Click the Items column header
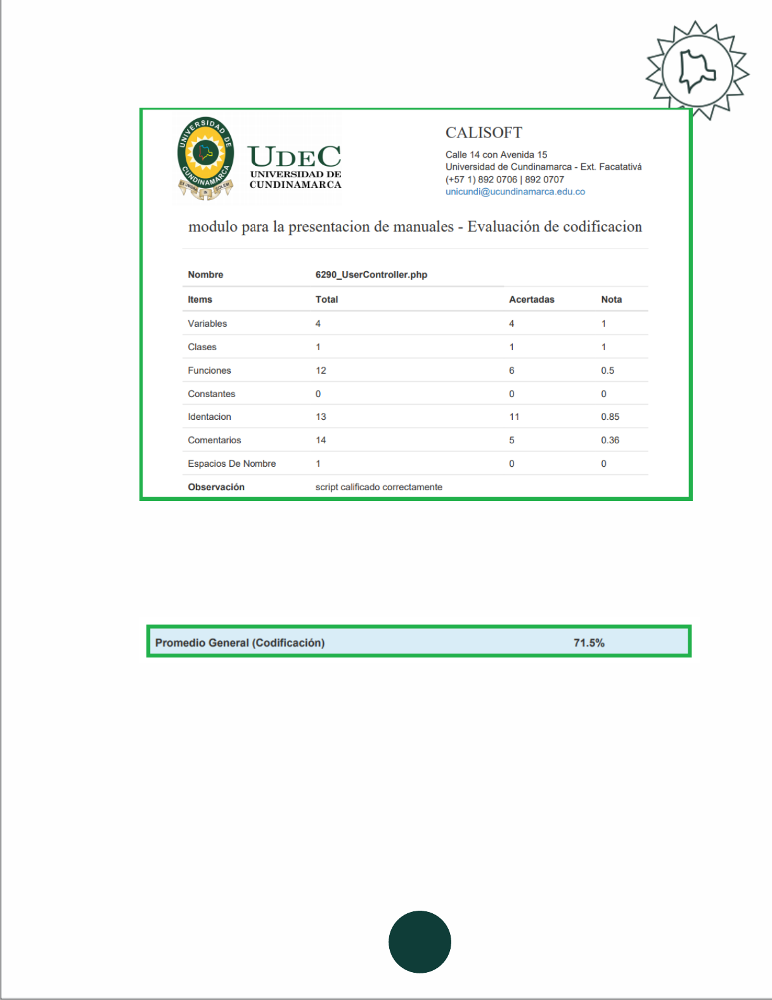Screen dimensions: 772x1000 tap(200, 300)
